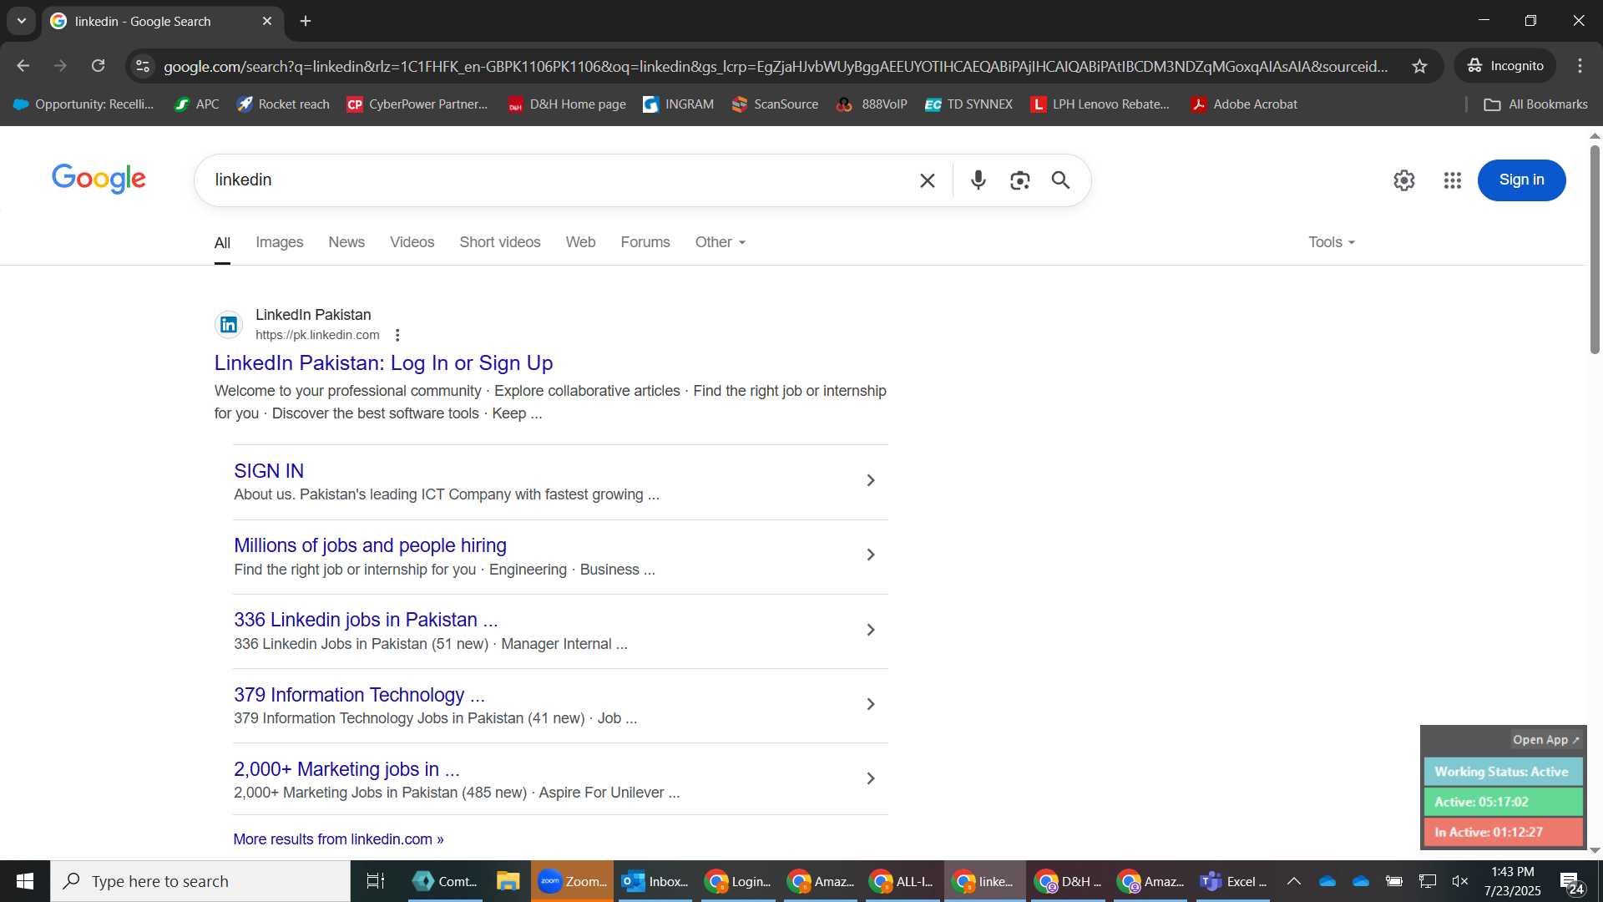Open 888VoIP bookmark
The width and height of the screenshot is (1603, 902).
coord(872,104)
